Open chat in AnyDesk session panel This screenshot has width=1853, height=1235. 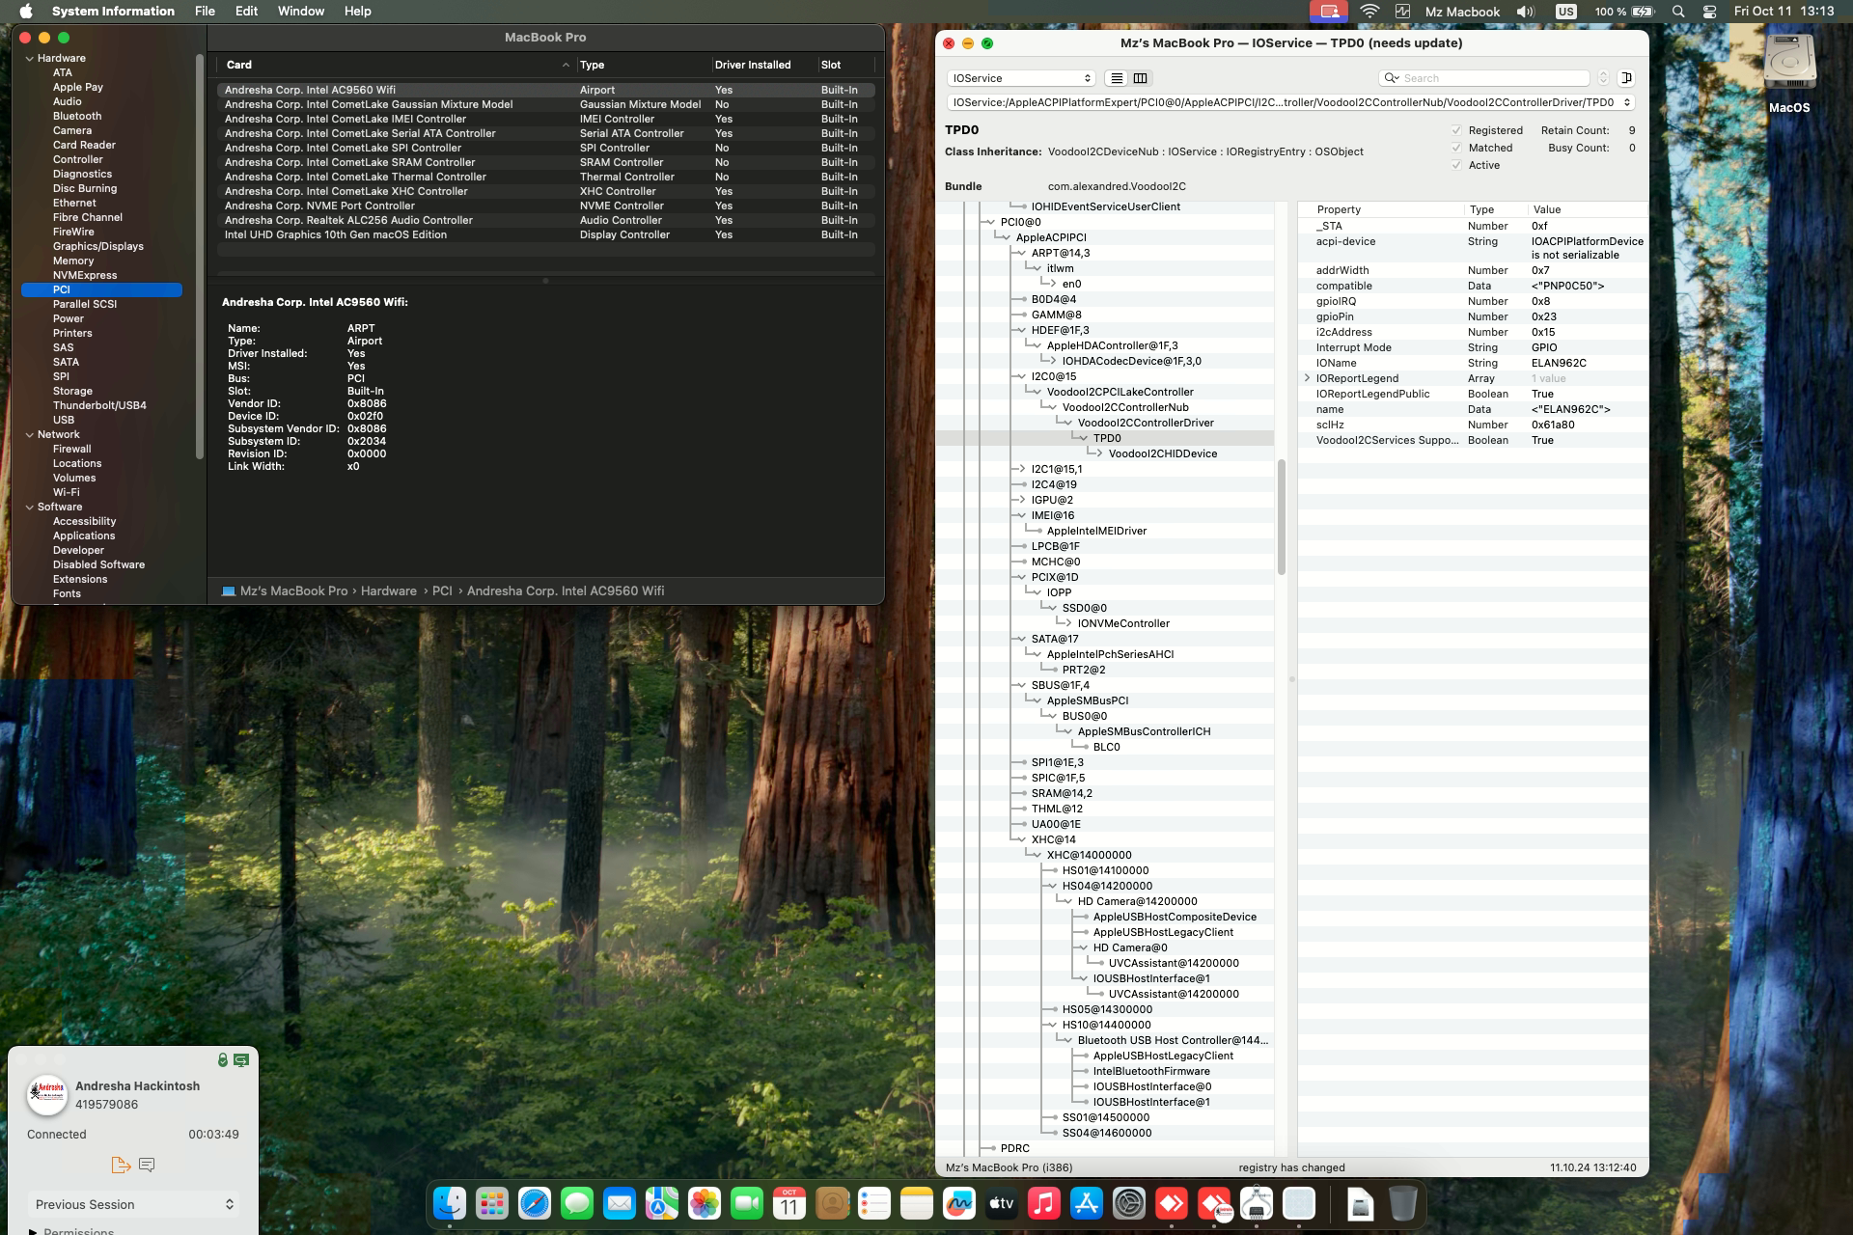[147, 1165]
